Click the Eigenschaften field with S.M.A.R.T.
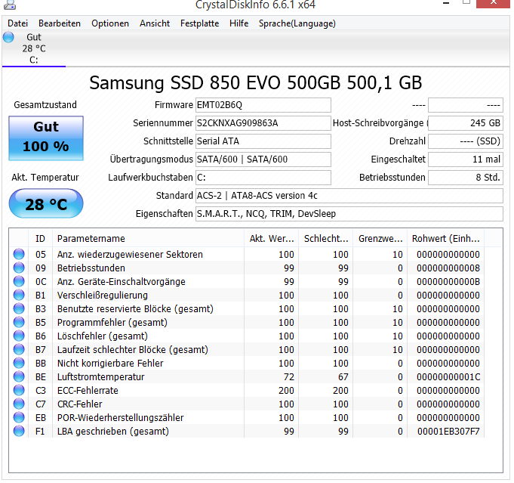The image size is (514, 483). point(349,214)
